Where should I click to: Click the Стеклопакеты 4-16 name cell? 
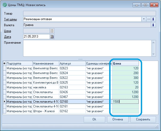click(46, 106)
